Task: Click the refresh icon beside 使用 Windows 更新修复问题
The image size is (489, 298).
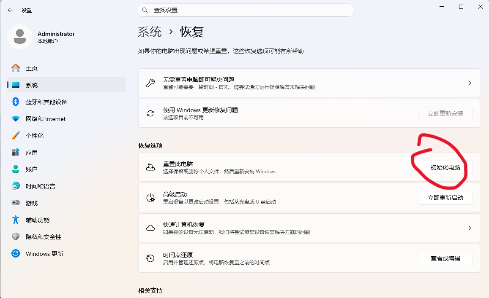Action: click(150, 113)
